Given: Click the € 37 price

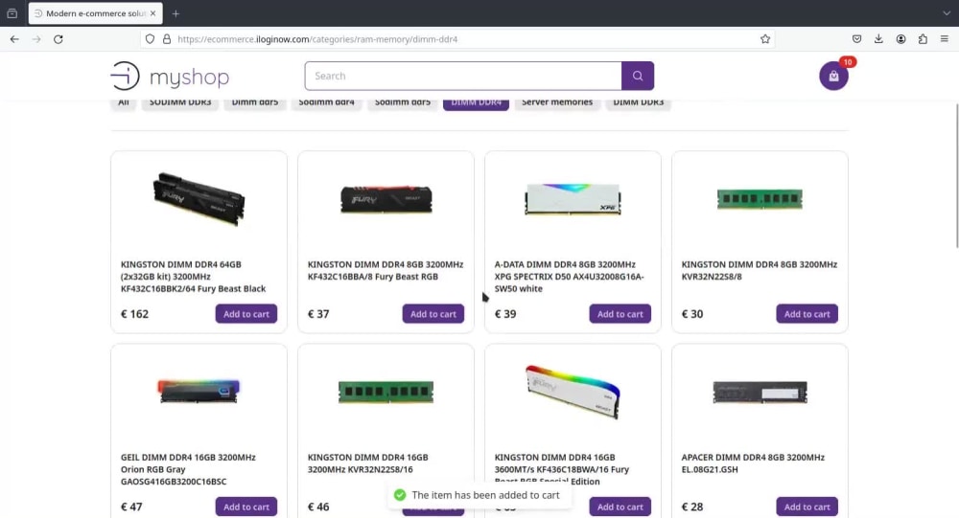Looking at the screenshot, I should pyautogui.click(x=318, y=314).
